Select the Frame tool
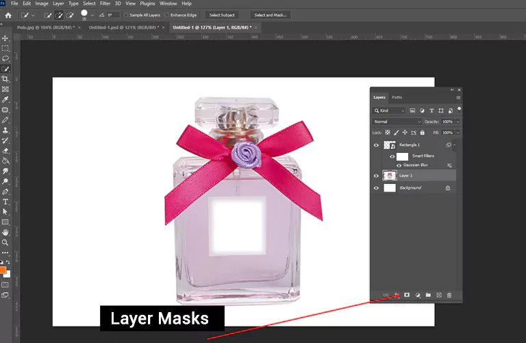The width and height of the screenshot is (526, 343). click(x=5, y=89)
